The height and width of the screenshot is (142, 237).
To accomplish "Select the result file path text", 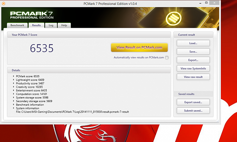I will tap(72, 112).
